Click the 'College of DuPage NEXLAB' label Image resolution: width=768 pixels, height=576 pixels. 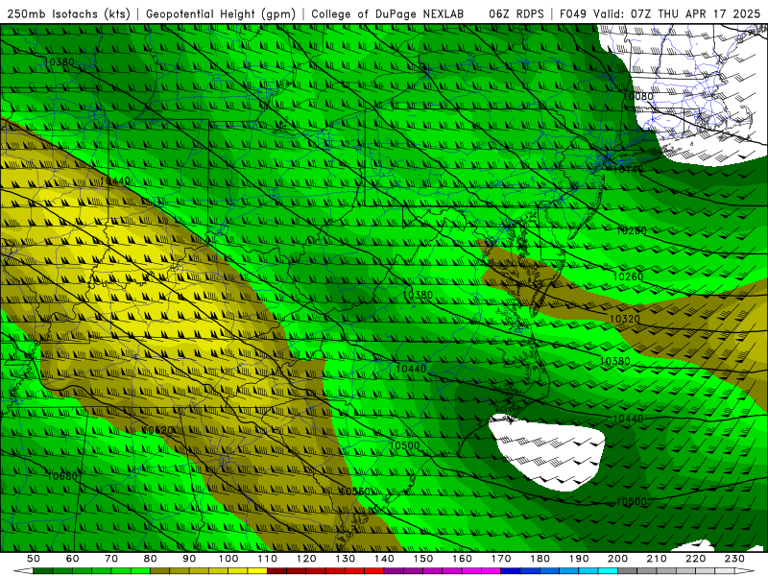click(388, 13)
